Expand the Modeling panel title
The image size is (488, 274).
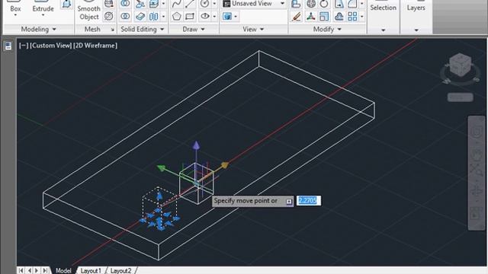tap(38, 29)
